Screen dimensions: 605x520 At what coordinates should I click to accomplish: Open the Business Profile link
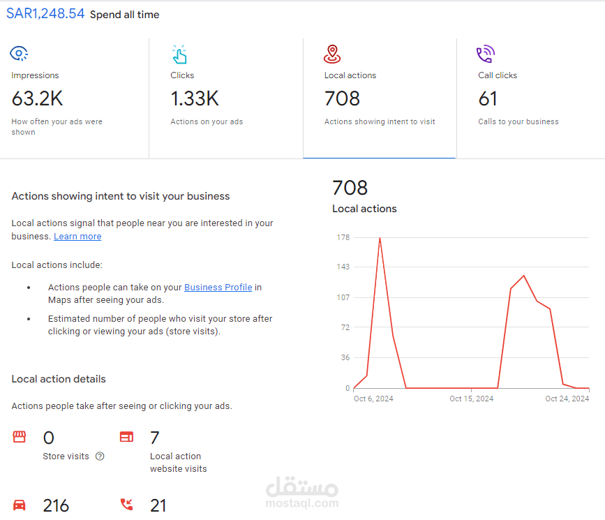coord(218,287)
